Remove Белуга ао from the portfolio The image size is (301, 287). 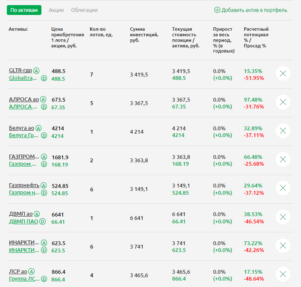tap(283, 131)
